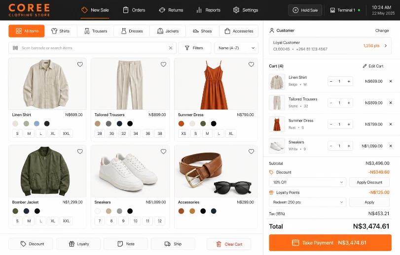The image size is (400, 255).
Task: Click Apply loyalty points button
Action: tap(369, 202)
